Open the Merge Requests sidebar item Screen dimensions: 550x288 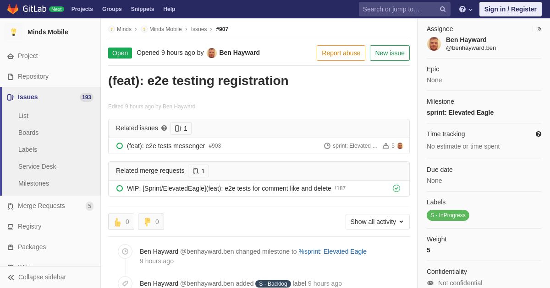[41, 206]
